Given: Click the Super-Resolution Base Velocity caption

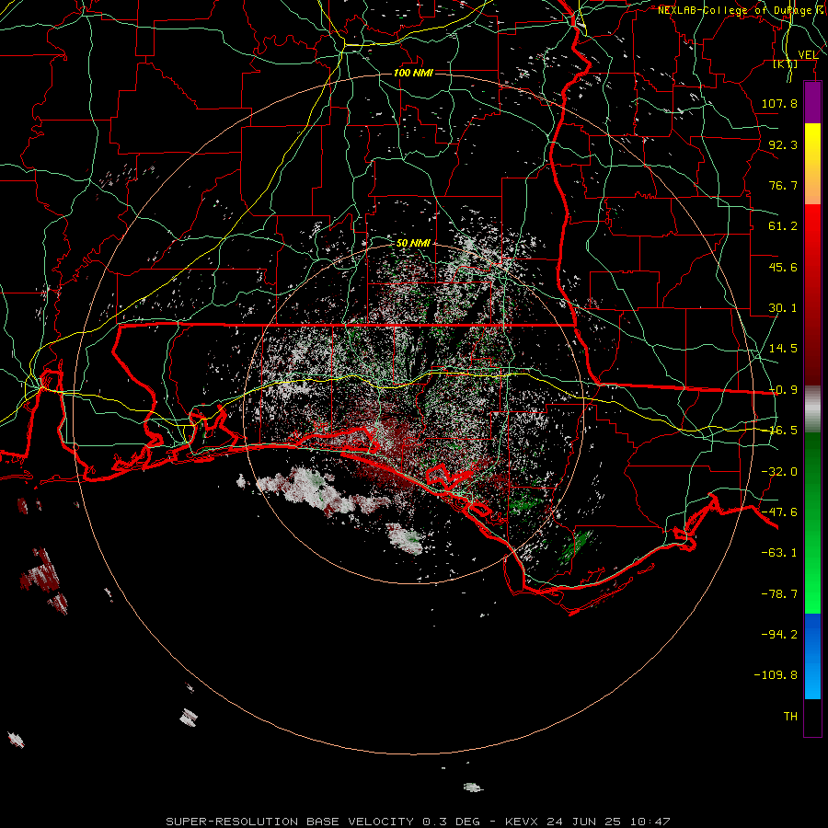Looking at the screenshot, I should click(419, 822).
